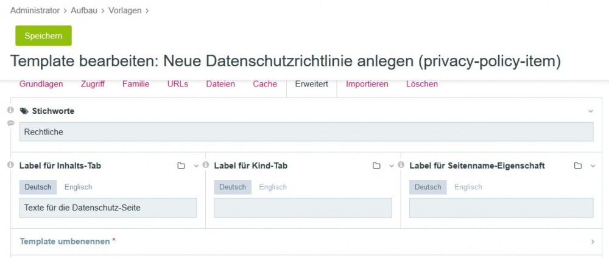Select Englisch tab under Label für Seitenname-Eigenschaft
The image size is (609, 258).
pyautogui.click(x=468, y=187)
